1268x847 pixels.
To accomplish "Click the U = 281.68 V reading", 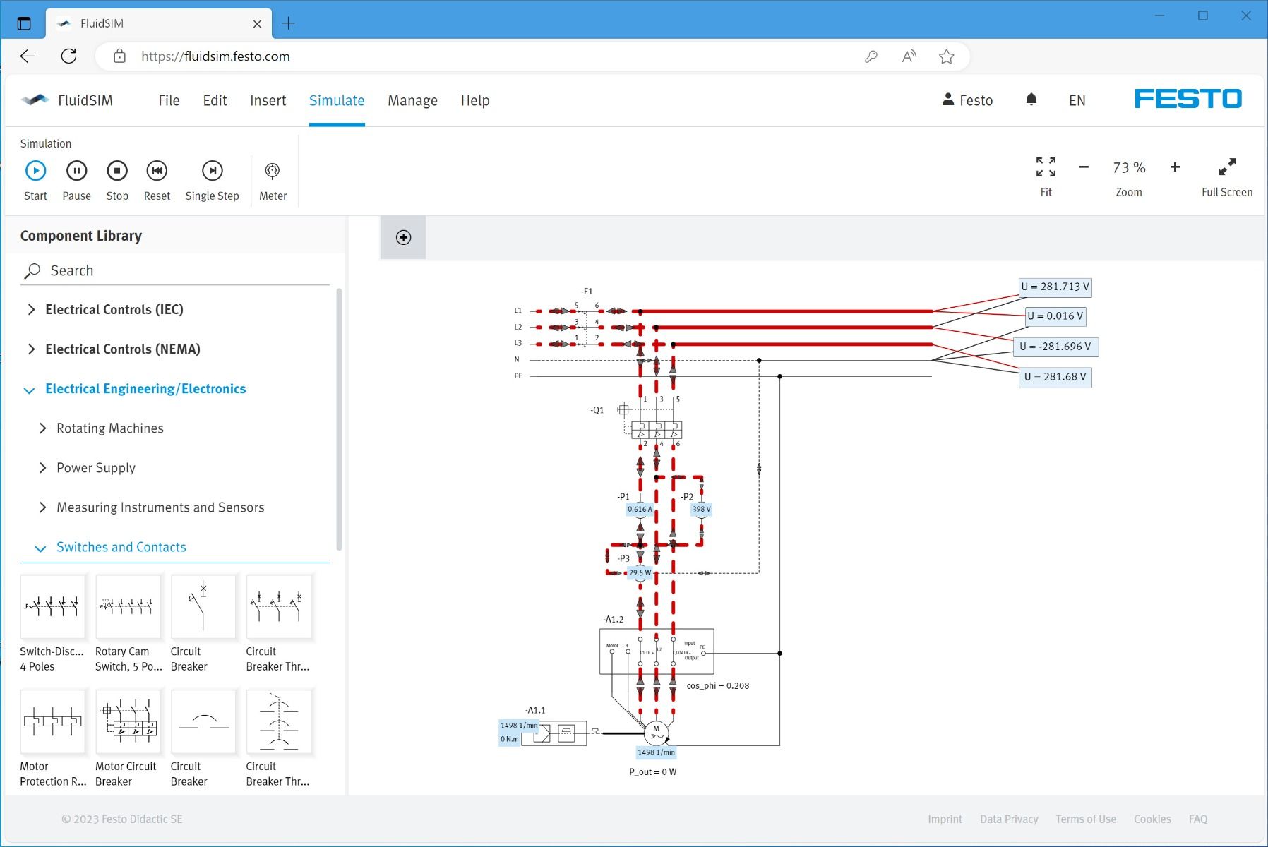I will [x=1055, y=377].
